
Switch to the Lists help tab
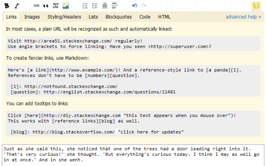[93, 17]
